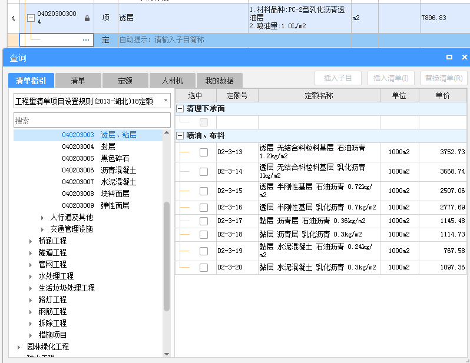The image size is (470, 363).
Task: Maximize the 查询 dialog
Action: pos(449,57)
